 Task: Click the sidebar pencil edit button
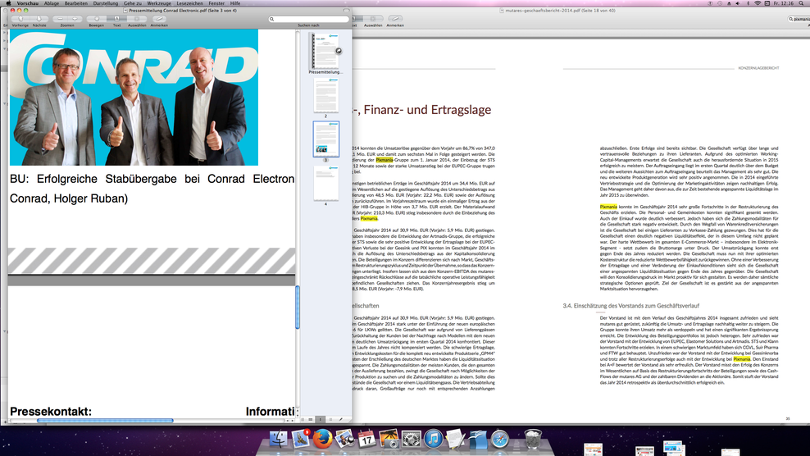340,419
